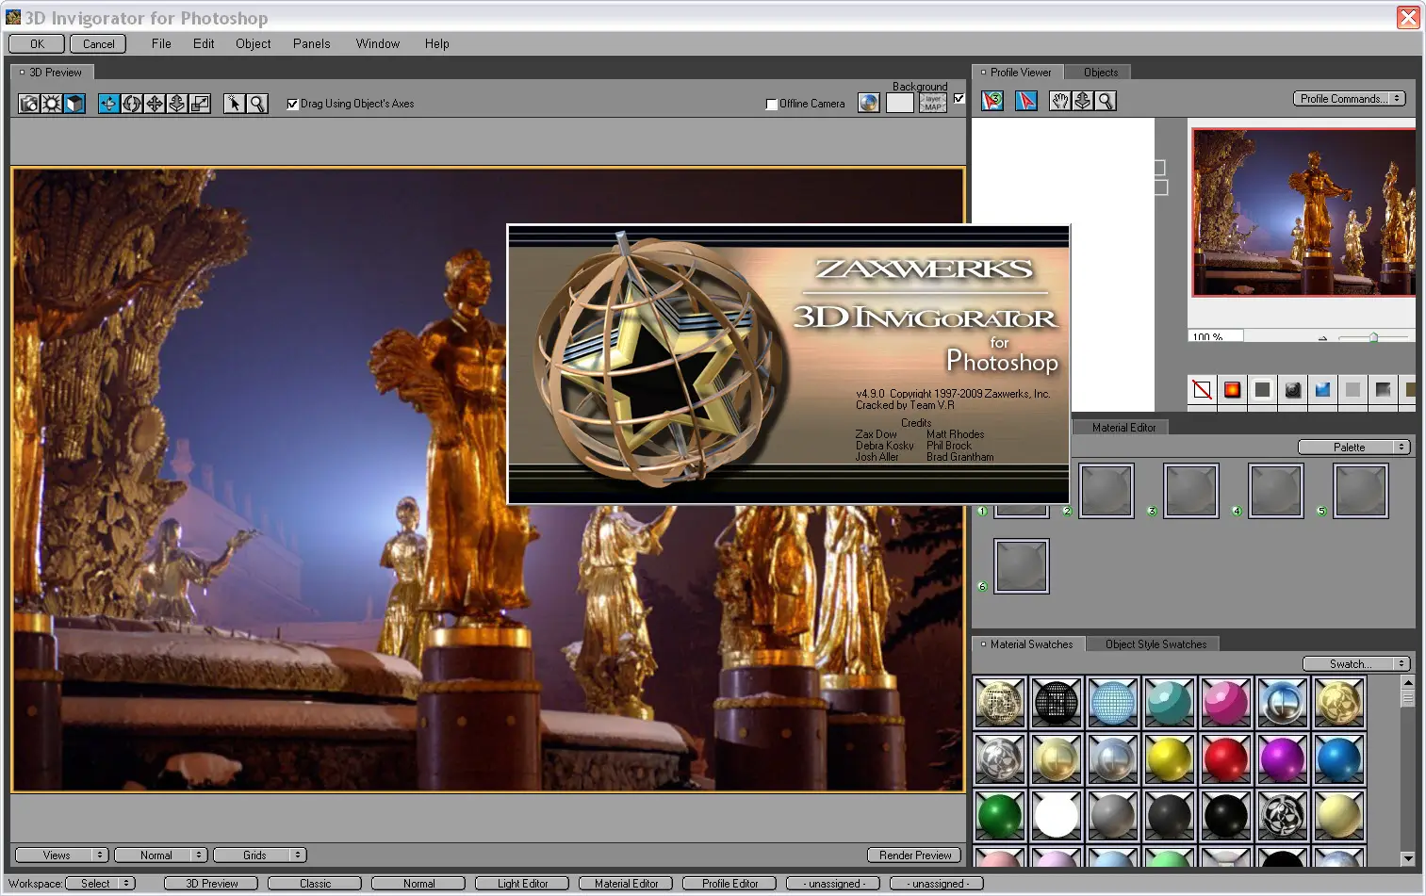Select the Profile Viewer magnifier tool
Image resolution: width=1426 pixels, height=896 pixels.
click(1106, 101)
